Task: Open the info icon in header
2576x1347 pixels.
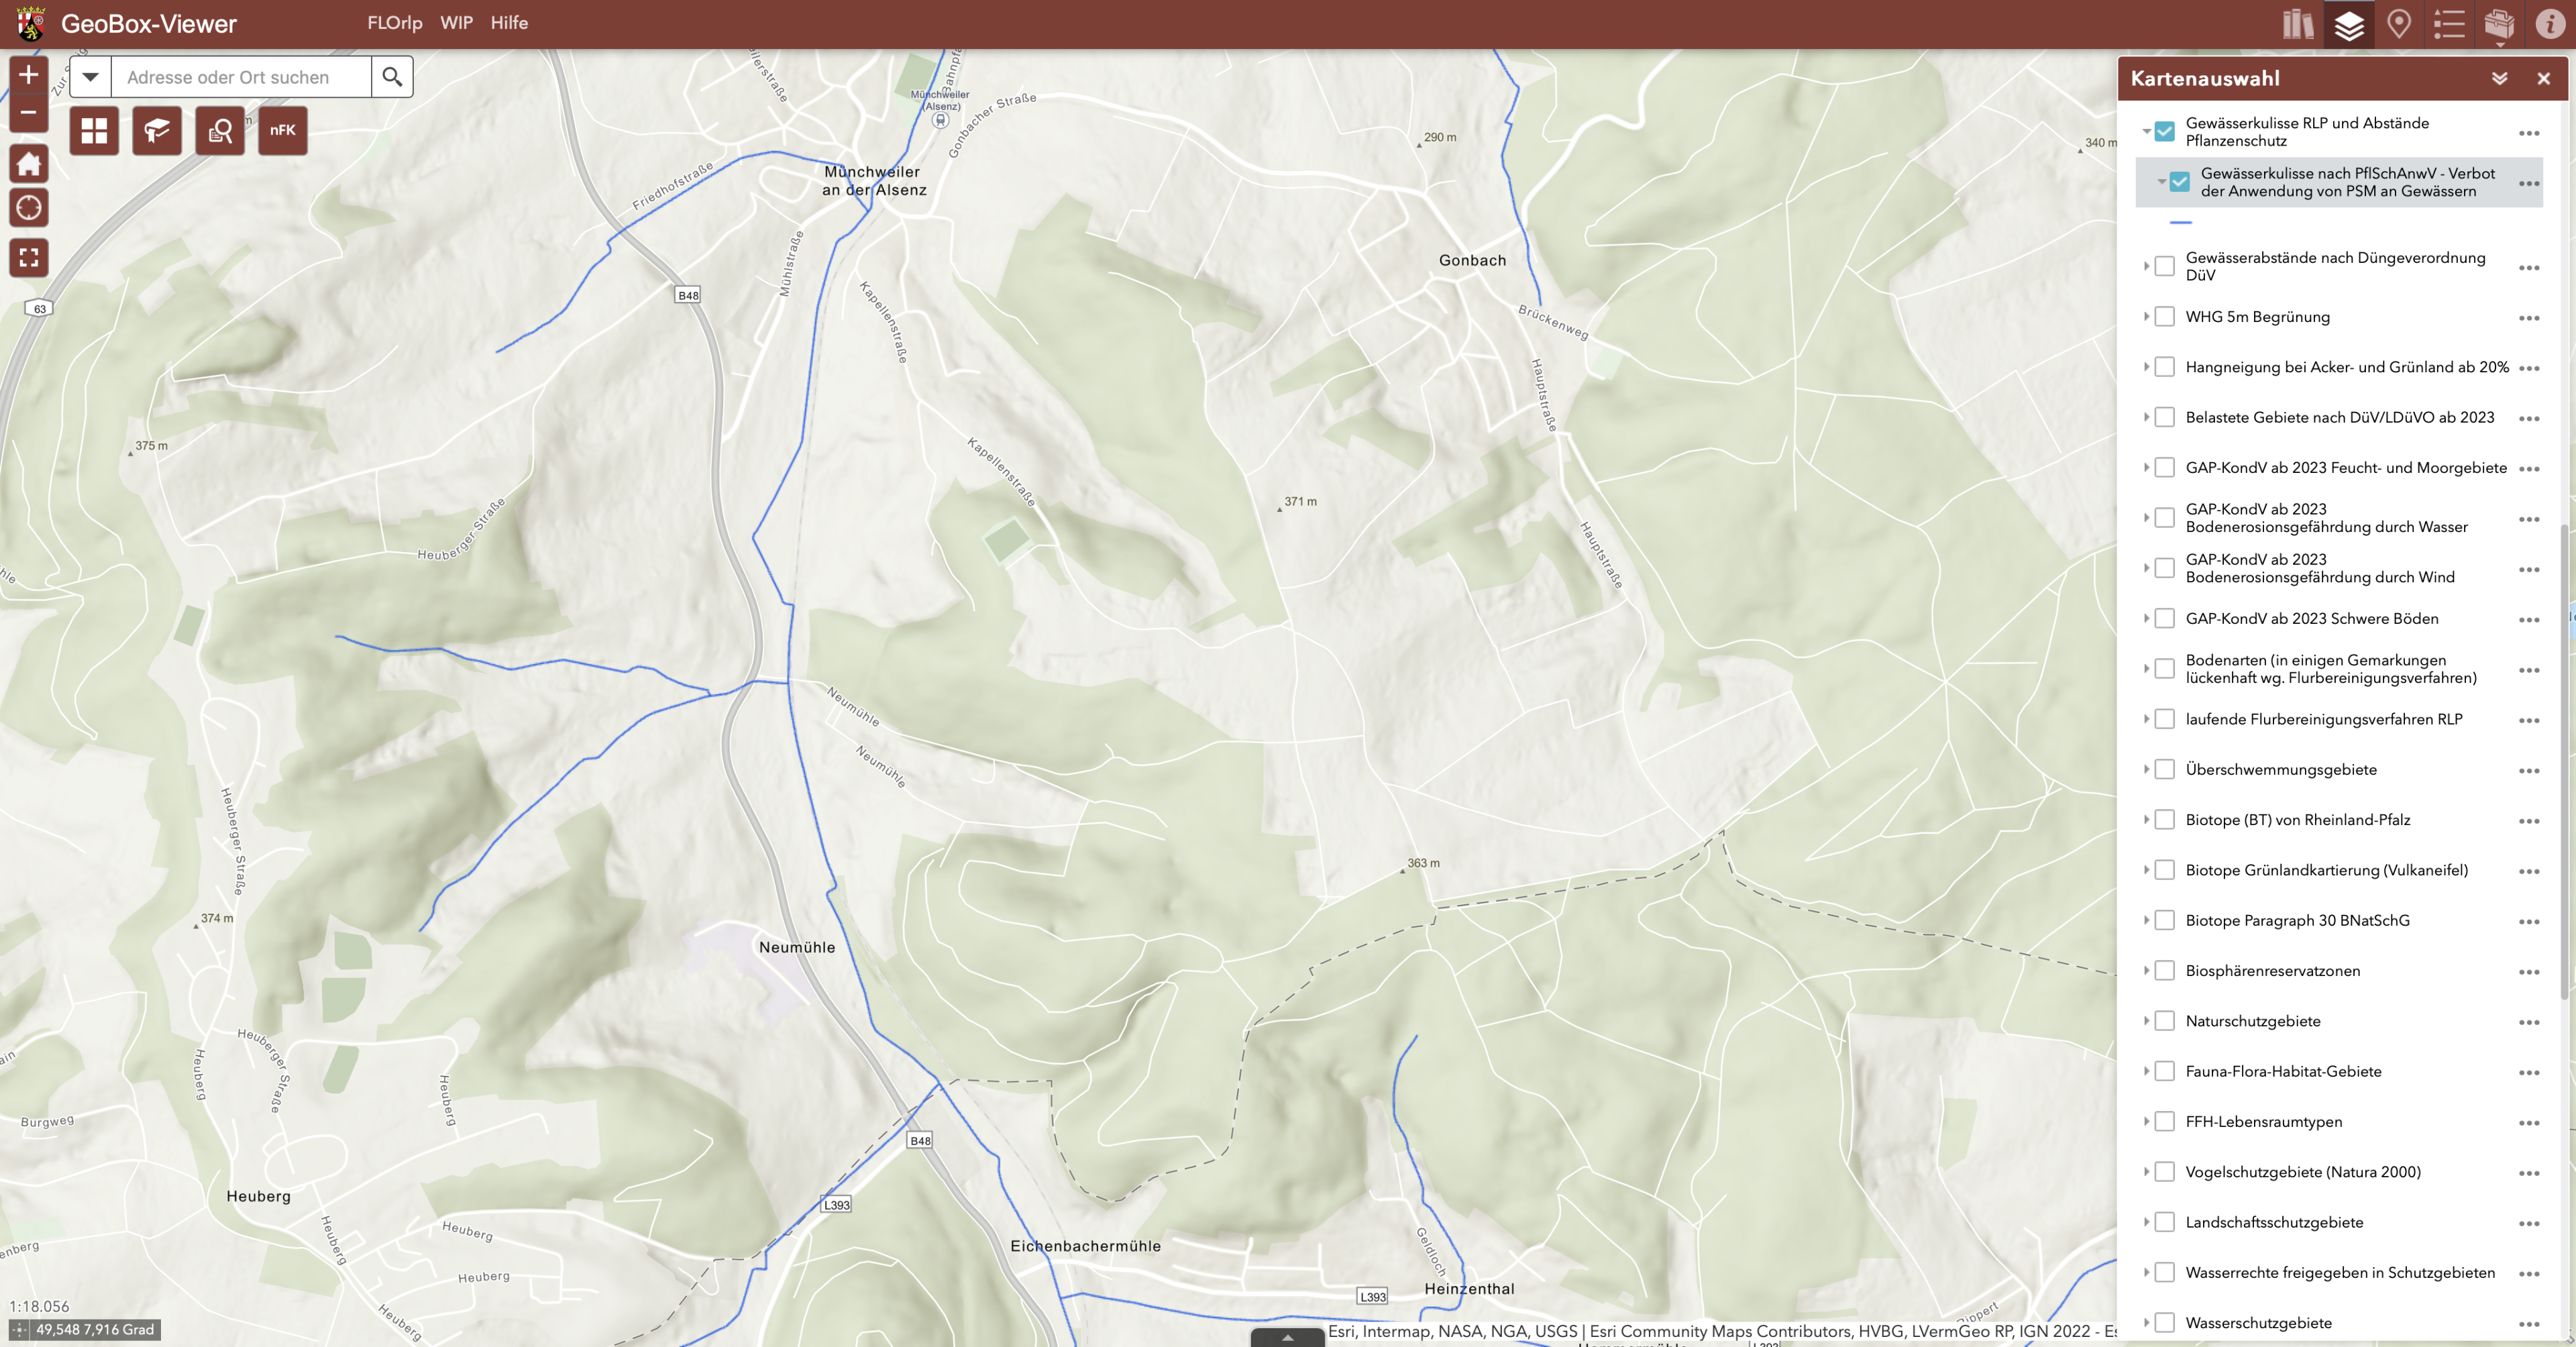Action: tap(2549, 24)
